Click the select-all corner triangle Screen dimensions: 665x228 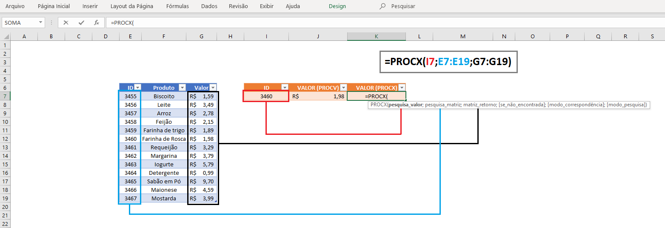[5, 37]
